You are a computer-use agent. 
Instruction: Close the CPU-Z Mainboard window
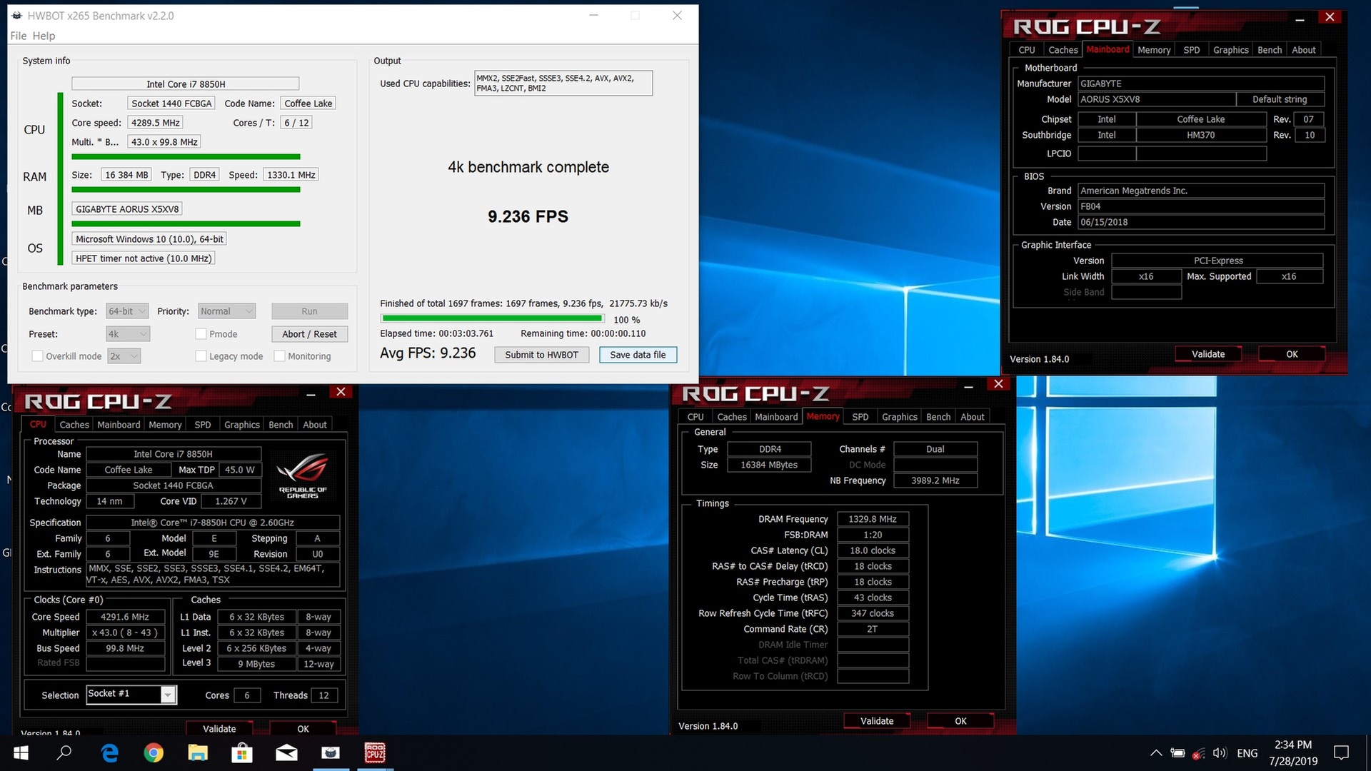click(1330, 17)
